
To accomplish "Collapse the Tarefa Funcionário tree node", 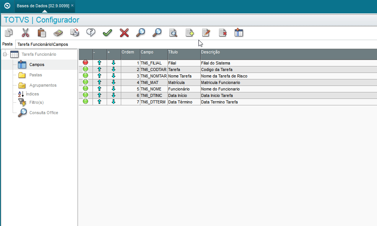I will tap(5, 54).
